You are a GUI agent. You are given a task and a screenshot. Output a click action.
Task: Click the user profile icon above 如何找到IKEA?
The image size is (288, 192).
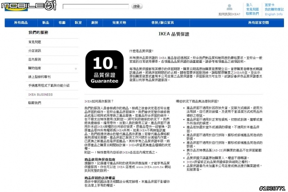229,7
